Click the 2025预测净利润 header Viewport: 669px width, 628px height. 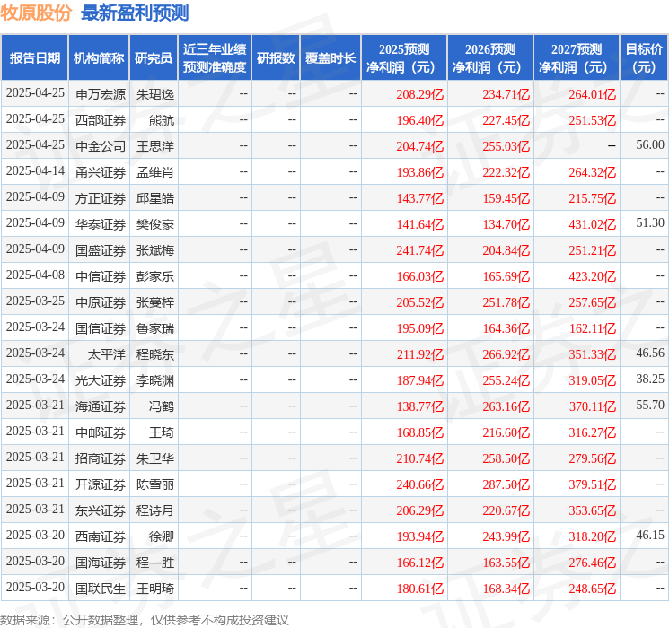click(x=404, y=58)
